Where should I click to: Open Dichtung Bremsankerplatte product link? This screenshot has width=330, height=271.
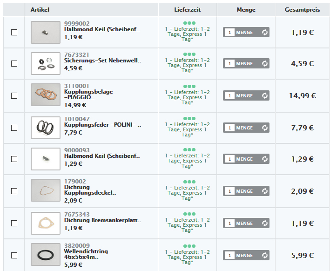[102, 220]
